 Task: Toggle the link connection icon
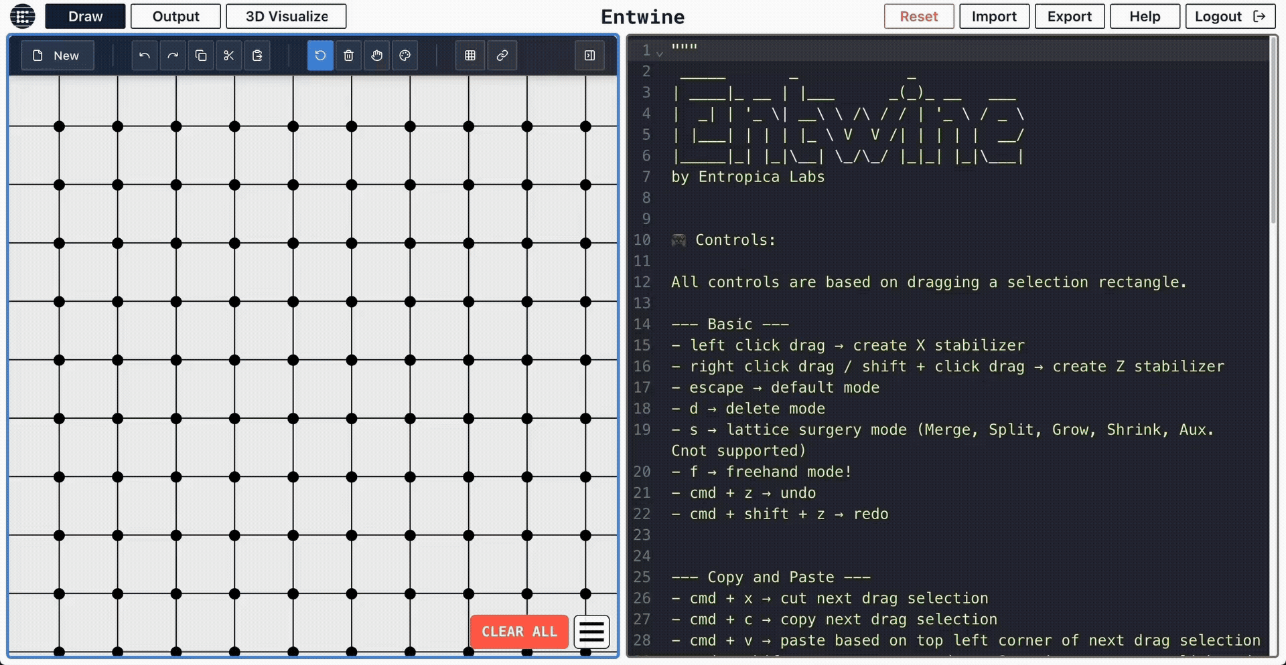[x=502, y=56]
